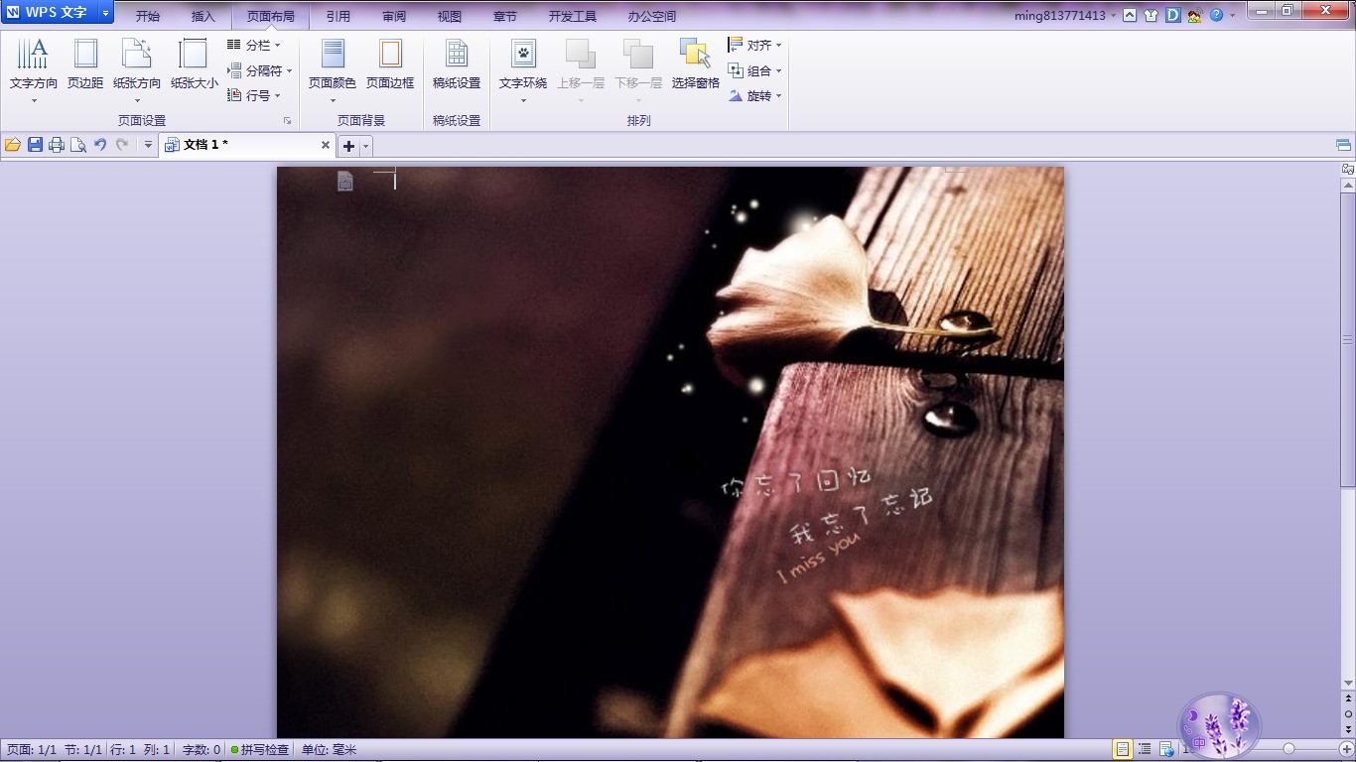Click the vertical scrollbar thumb
1356x762 pixels.
tap(1348, 338)
